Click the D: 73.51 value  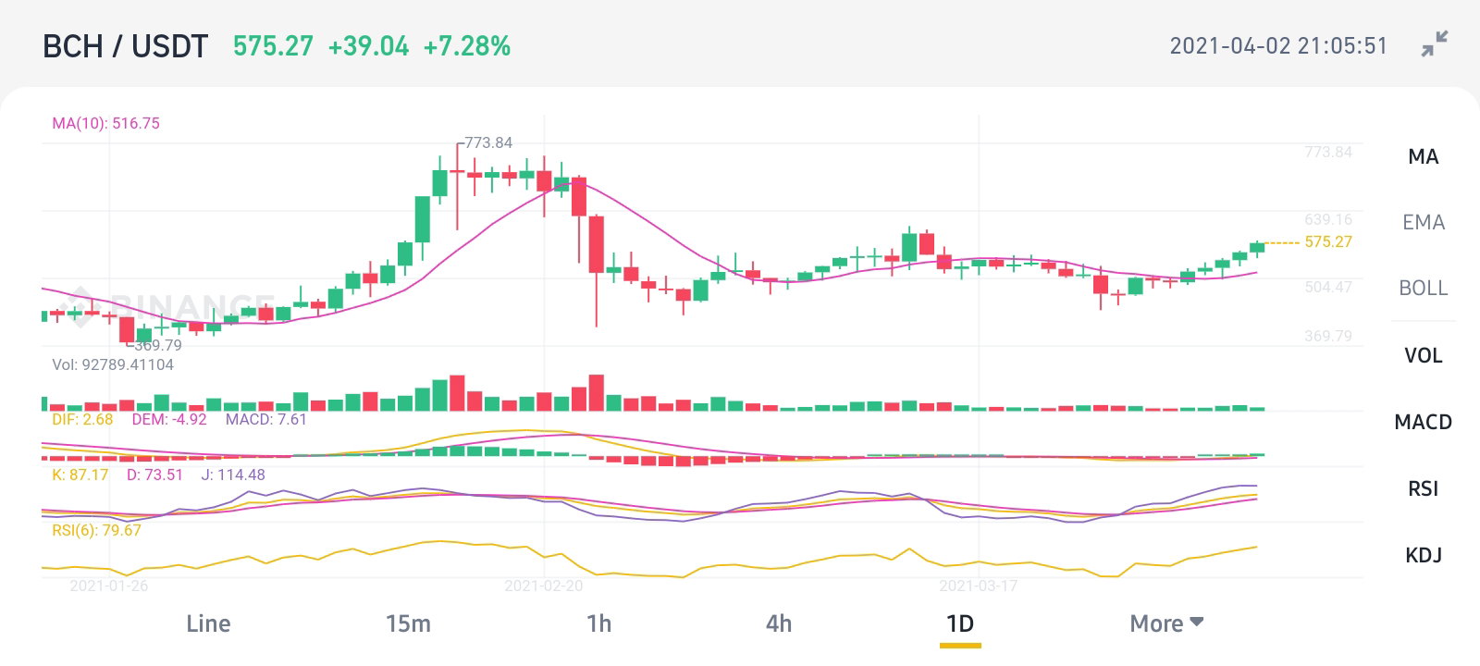pos(154,475)
